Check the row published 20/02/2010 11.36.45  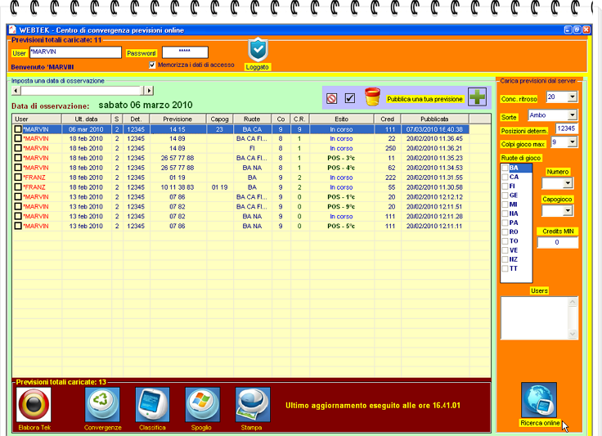tap(18, 138)
